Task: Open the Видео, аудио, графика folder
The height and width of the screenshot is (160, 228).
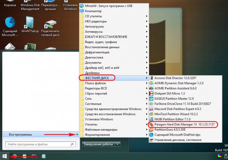Action: (114, 42)
